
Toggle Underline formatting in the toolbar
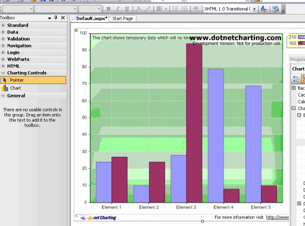tap(127, 9)
